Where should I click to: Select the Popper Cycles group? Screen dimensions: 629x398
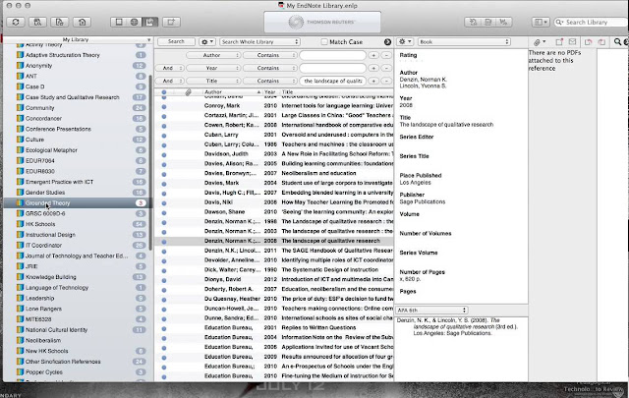tap(77, 371)
